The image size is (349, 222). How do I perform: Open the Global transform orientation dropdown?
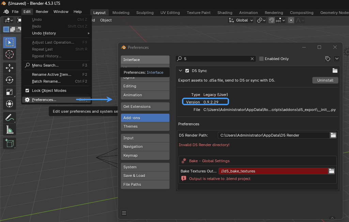click(x=241, y=20)
